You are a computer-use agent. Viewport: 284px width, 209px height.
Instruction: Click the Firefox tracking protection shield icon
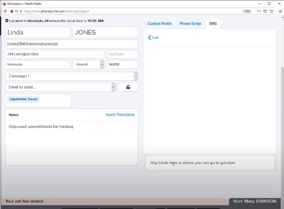tap(5, 11)
